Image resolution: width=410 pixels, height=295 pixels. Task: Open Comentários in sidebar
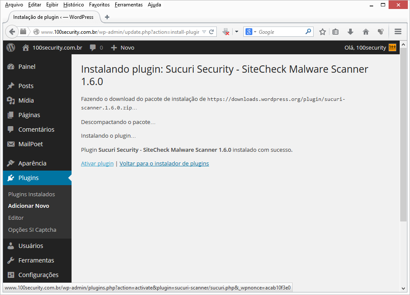(37, 130)
